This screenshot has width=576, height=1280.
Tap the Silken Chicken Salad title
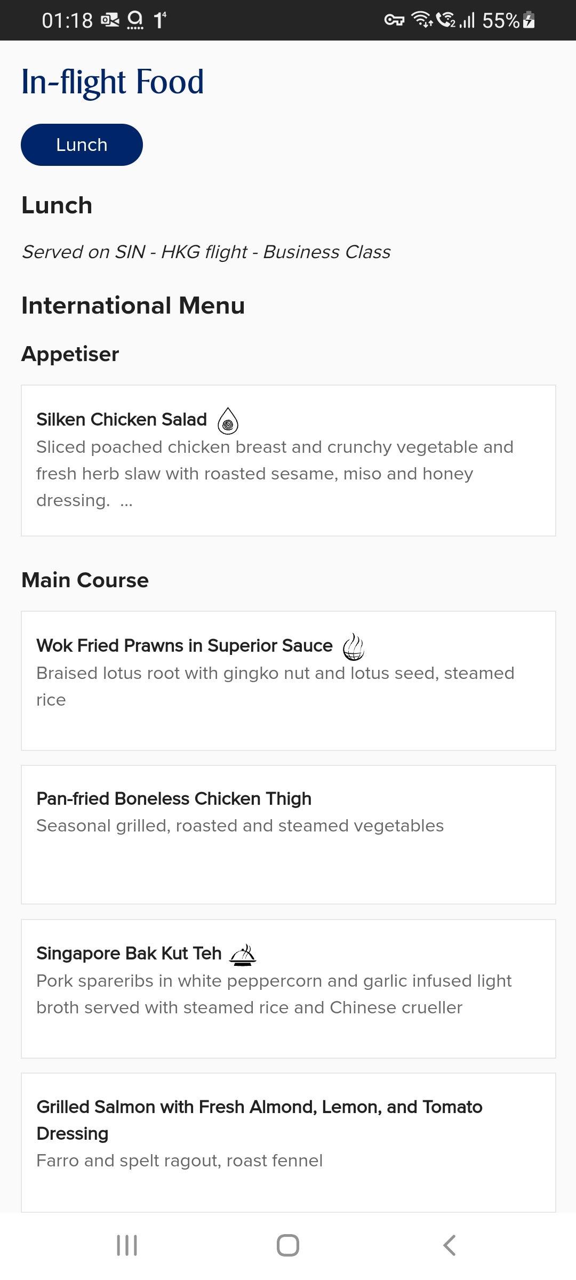pos(122,420)
